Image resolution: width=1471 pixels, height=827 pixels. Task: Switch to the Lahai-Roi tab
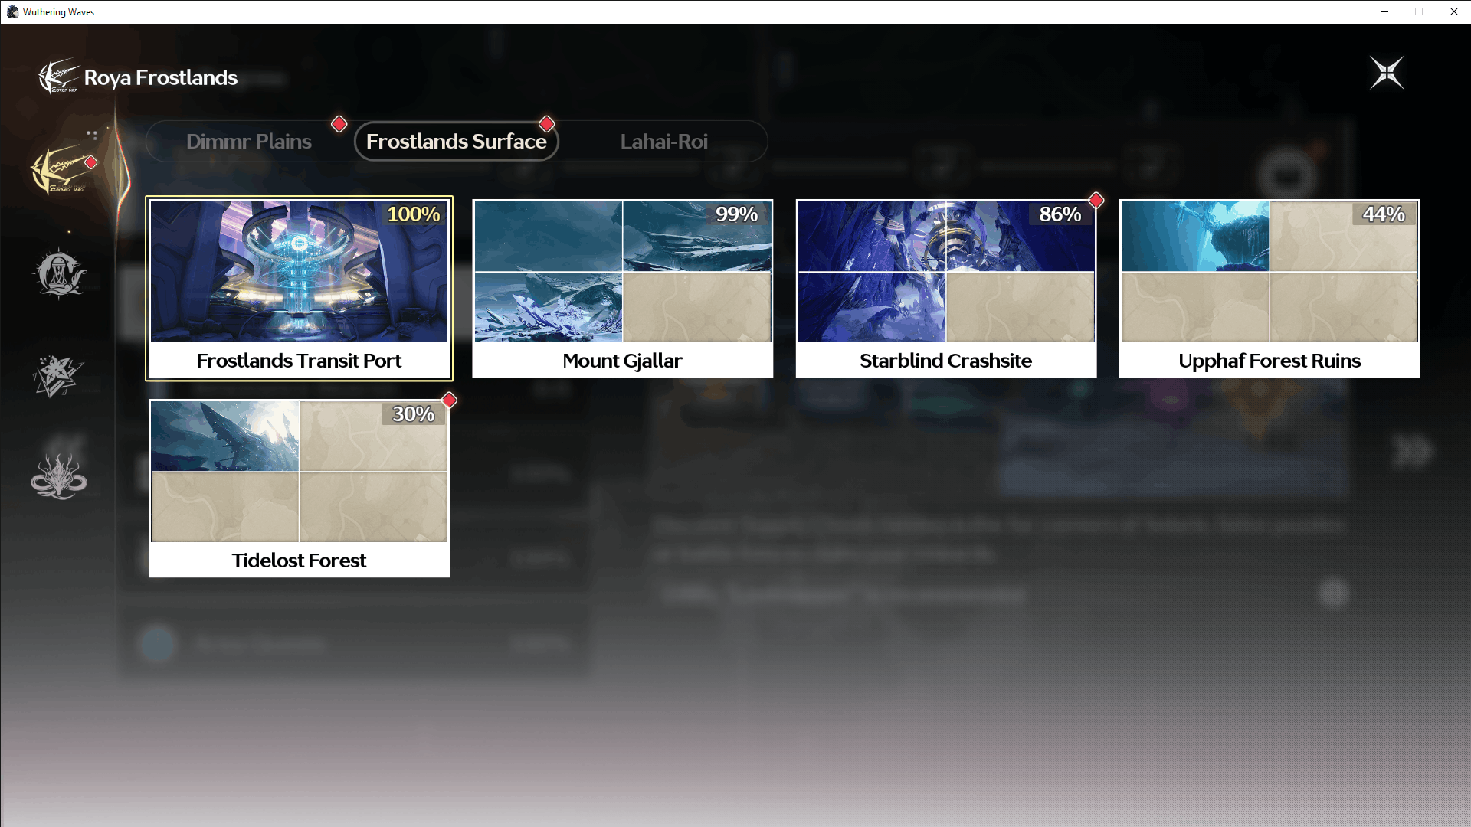(663, 142)
